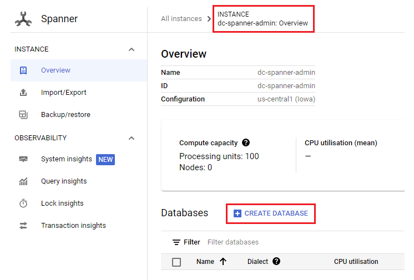Click the System insights monitor icon

pos(23,159)
